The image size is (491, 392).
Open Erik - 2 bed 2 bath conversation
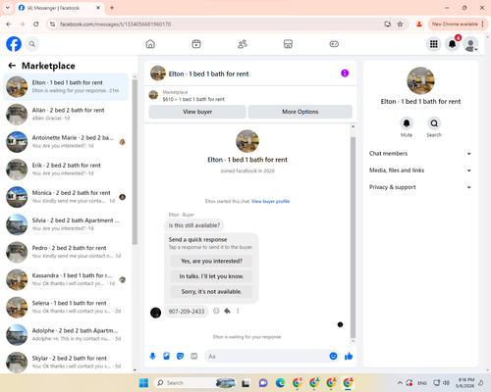[66, 170]
